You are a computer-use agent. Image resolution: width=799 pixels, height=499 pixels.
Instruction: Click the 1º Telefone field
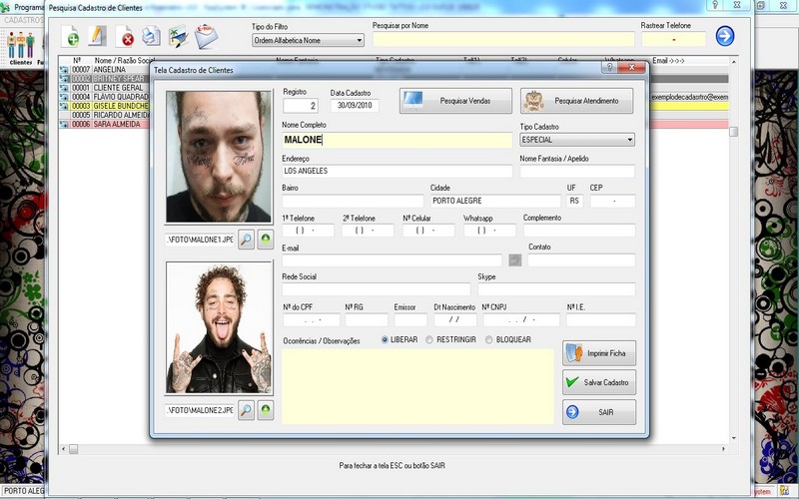point(309,231)
